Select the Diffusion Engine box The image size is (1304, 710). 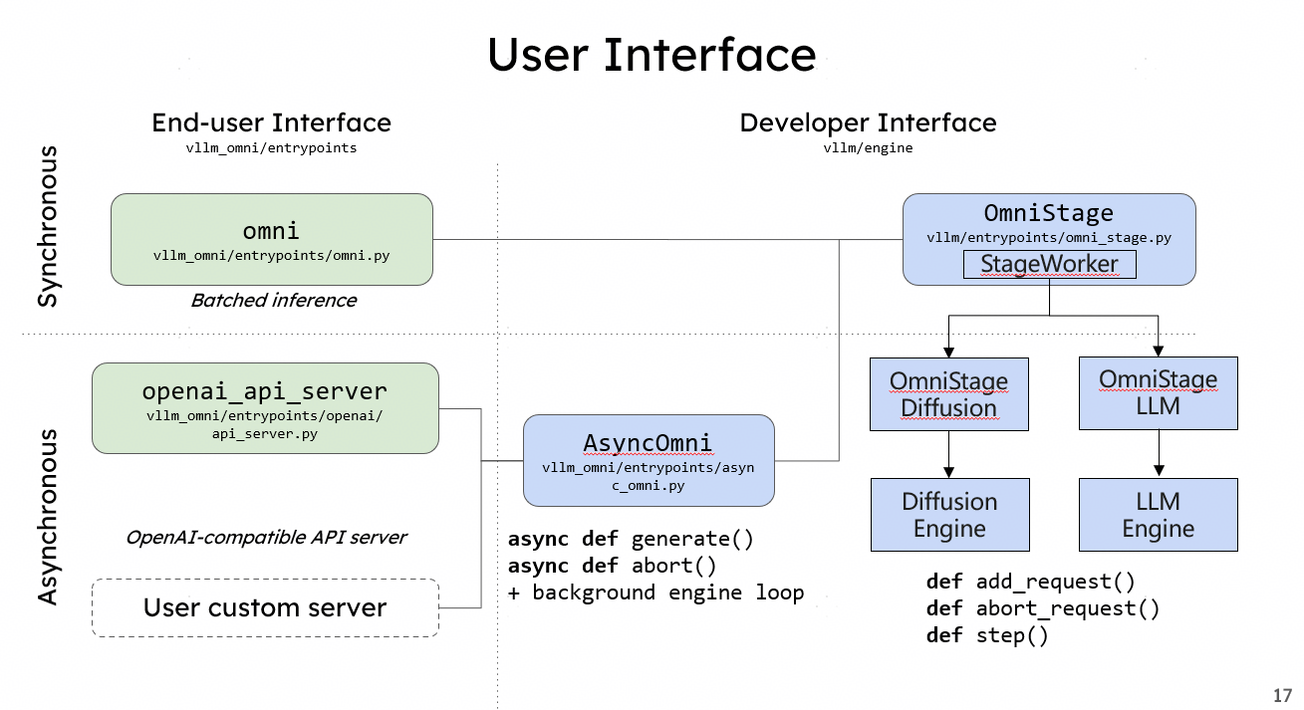pyautogui.click(x=948, y=515)
